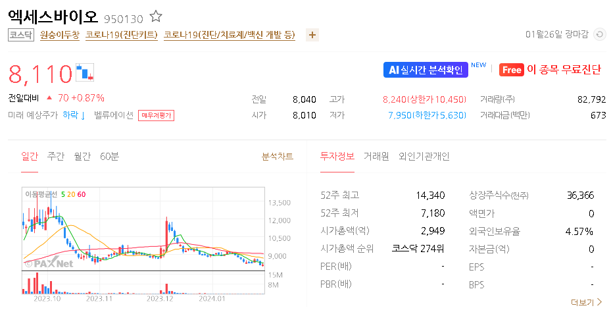Expand more info via 더보기

click(587, 302)
